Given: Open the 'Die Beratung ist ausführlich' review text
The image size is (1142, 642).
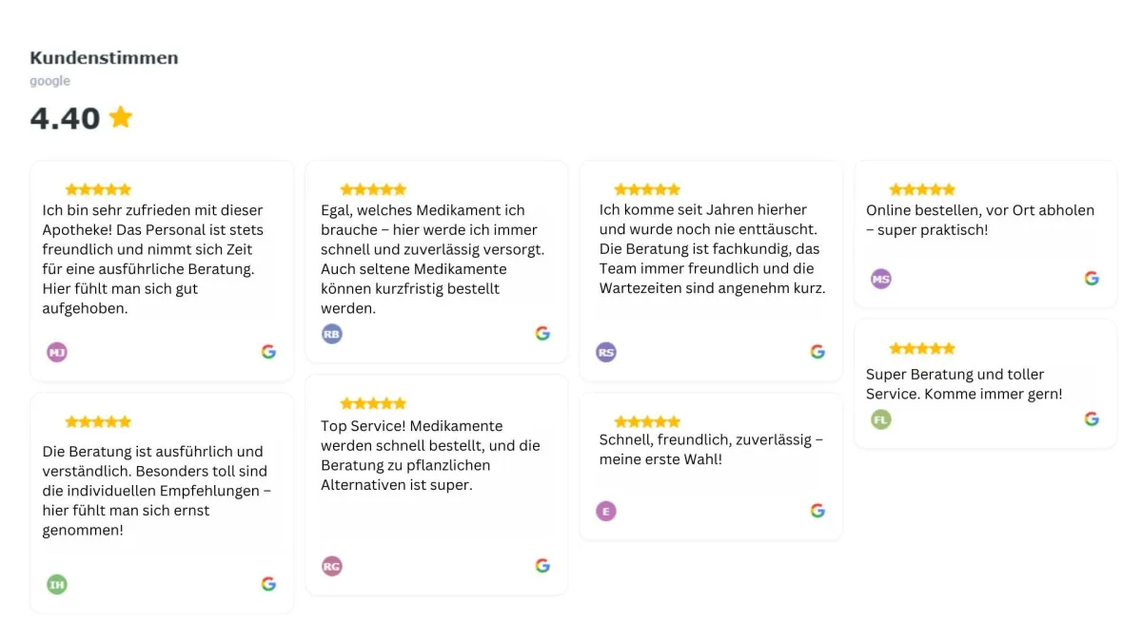Looking at the screenshot, I should tap(157, 491).
